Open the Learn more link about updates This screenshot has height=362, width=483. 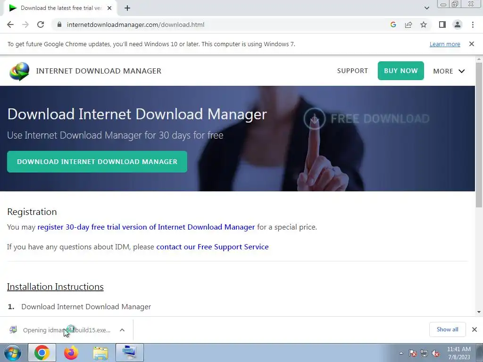(445, 44)
